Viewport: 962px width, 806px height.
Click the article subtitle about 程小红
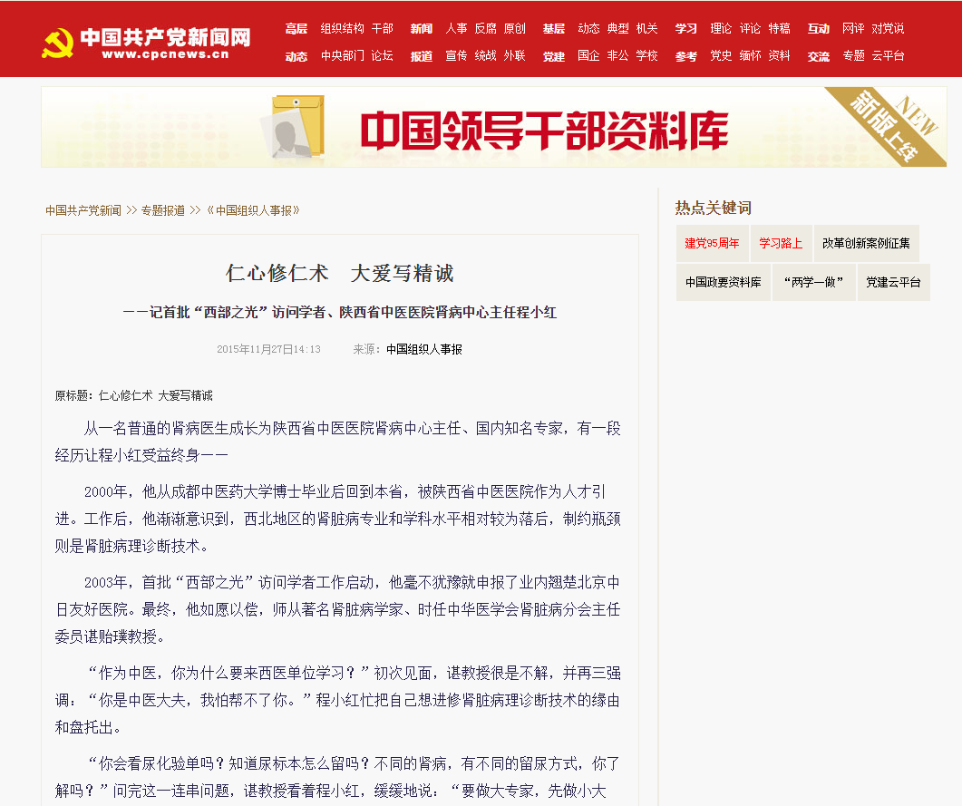click(x=340, y=313)
